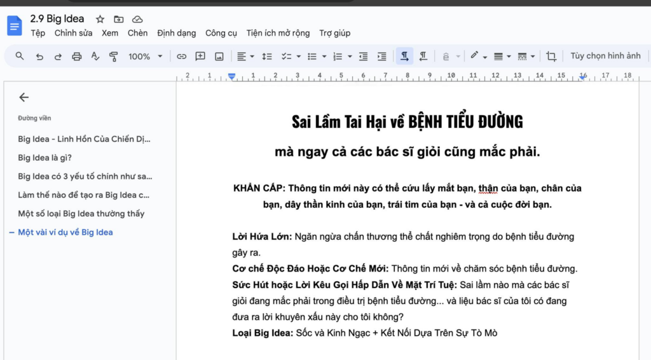Image resolution: width=651 pixels, height=360 pixels.
Task: Click the document title 2.9 Big Idea
Action: (x=57, y=19)
